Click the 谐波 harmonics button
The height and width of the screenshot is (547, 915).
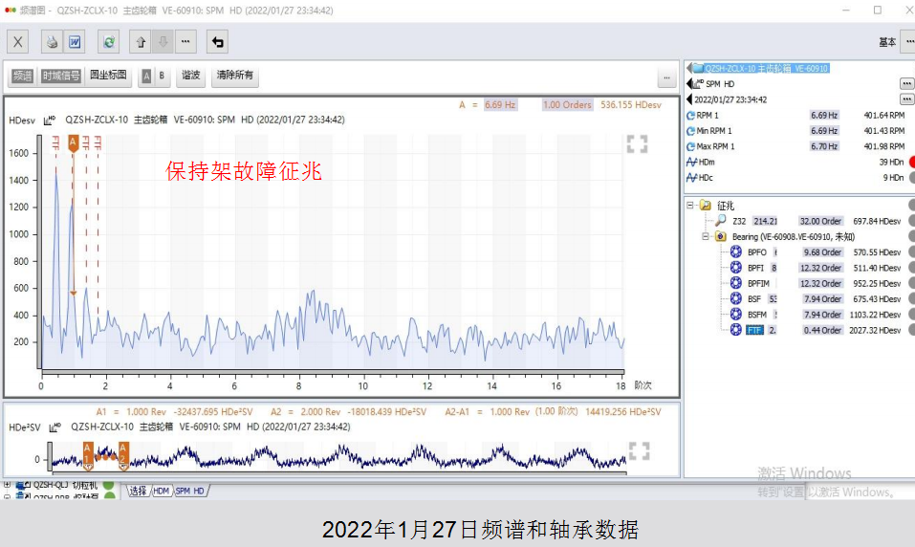pos(191,76)
